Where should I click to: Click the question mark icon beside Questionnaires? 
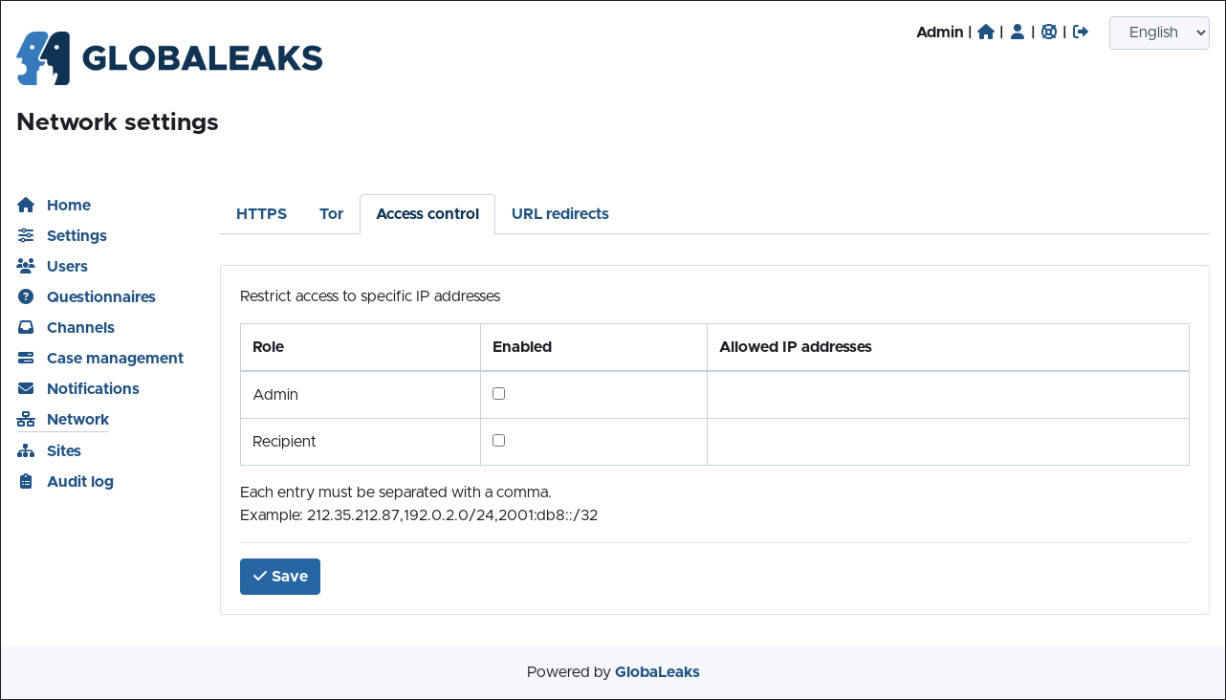click(x=26, y=296)
